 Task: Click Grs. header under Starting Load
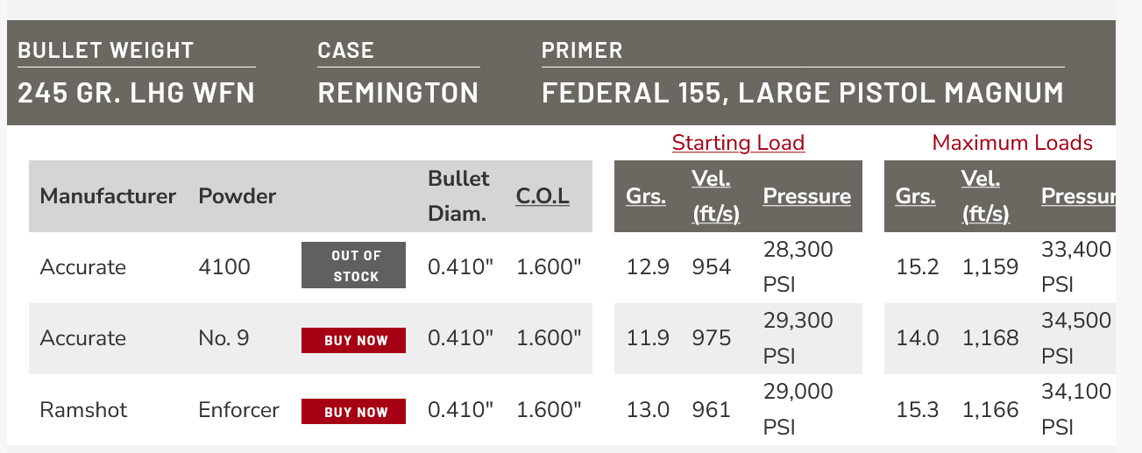pyautogui.click(x=646, y=196)
